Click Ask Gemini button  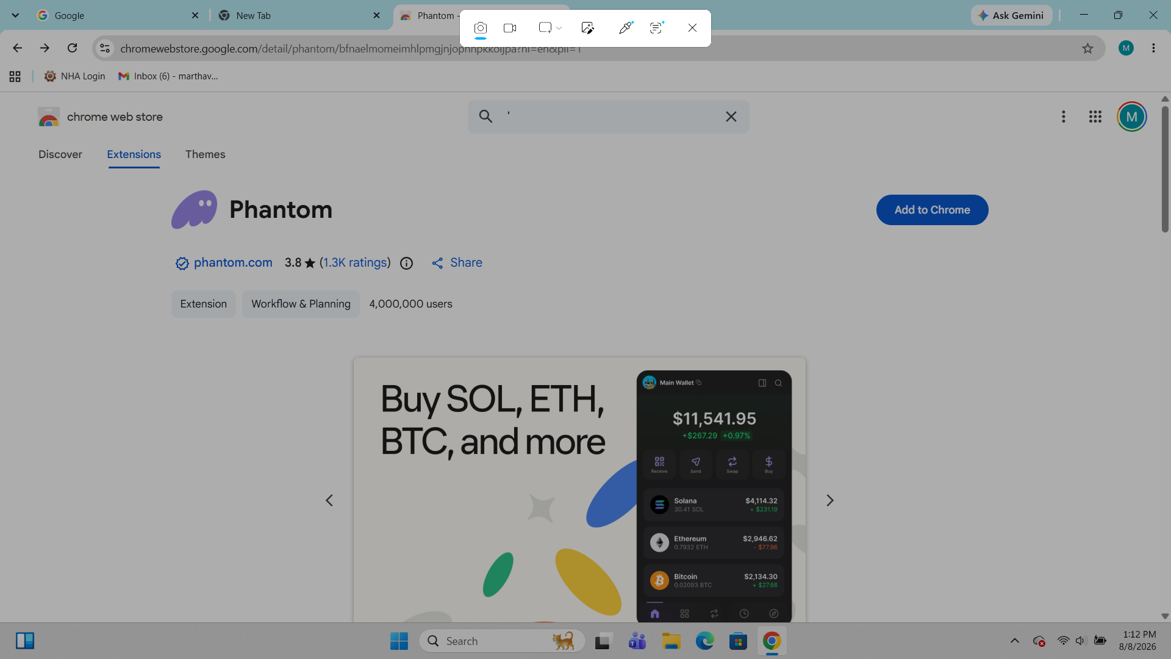(x=1011, y=15)
